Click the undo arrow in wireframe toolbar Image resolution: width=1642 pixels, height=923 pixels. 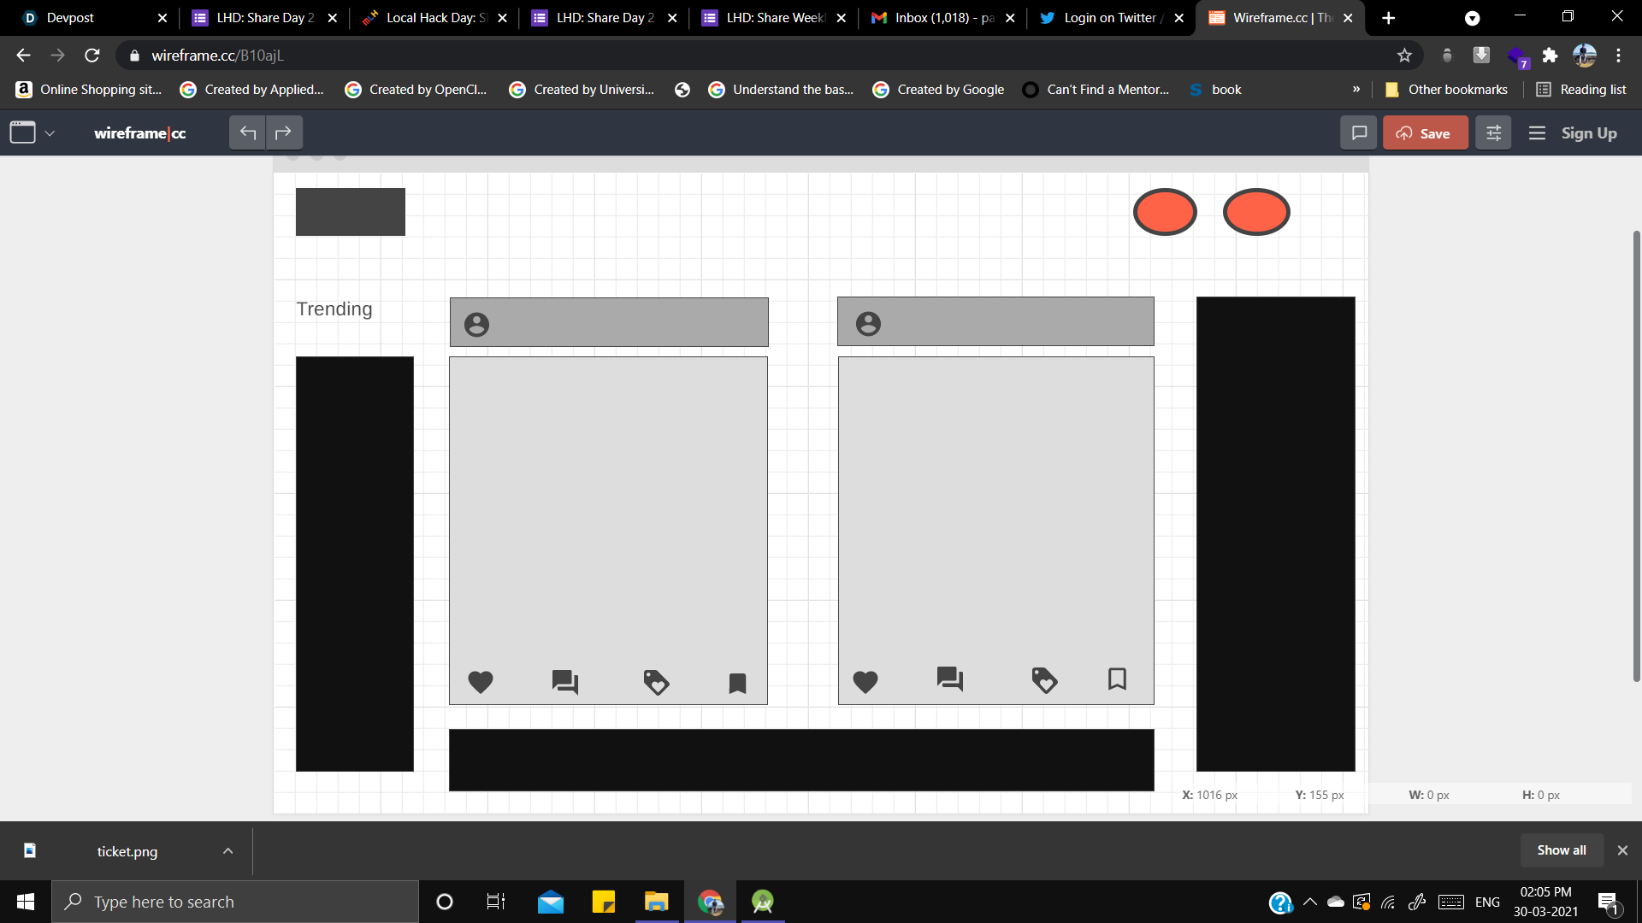[248, 132]
